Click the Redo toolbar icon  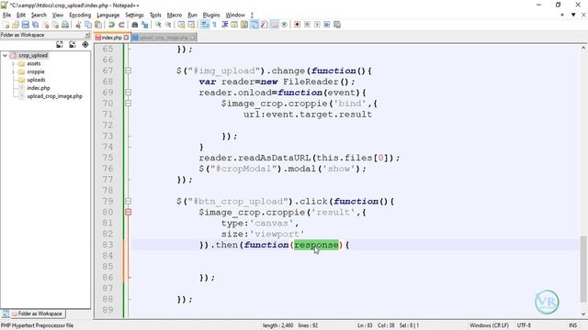click(x=121, y=25)
